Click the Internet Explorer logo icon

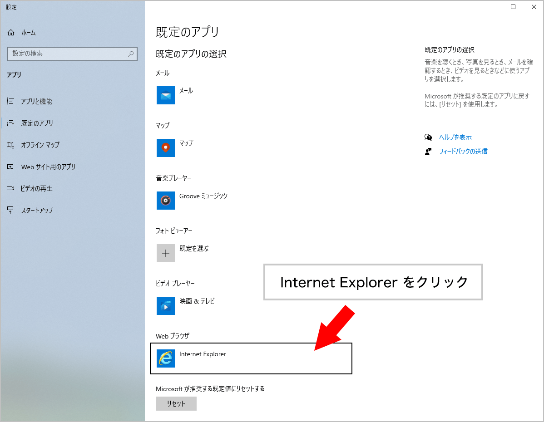click(x=165, y=358)
